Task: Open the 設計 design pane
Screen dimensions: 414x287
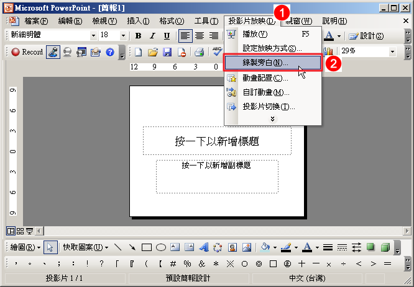Action: [x=366, y=36]
